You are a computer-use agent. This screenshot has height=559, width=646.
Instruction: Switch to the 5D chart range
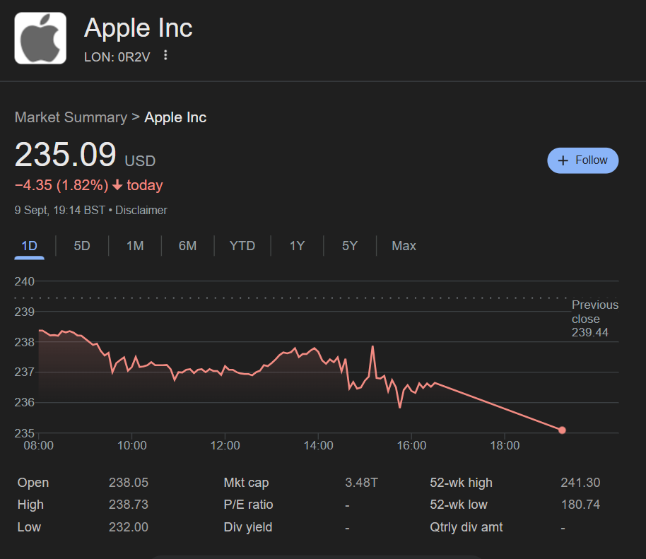[x=82, y=246]
